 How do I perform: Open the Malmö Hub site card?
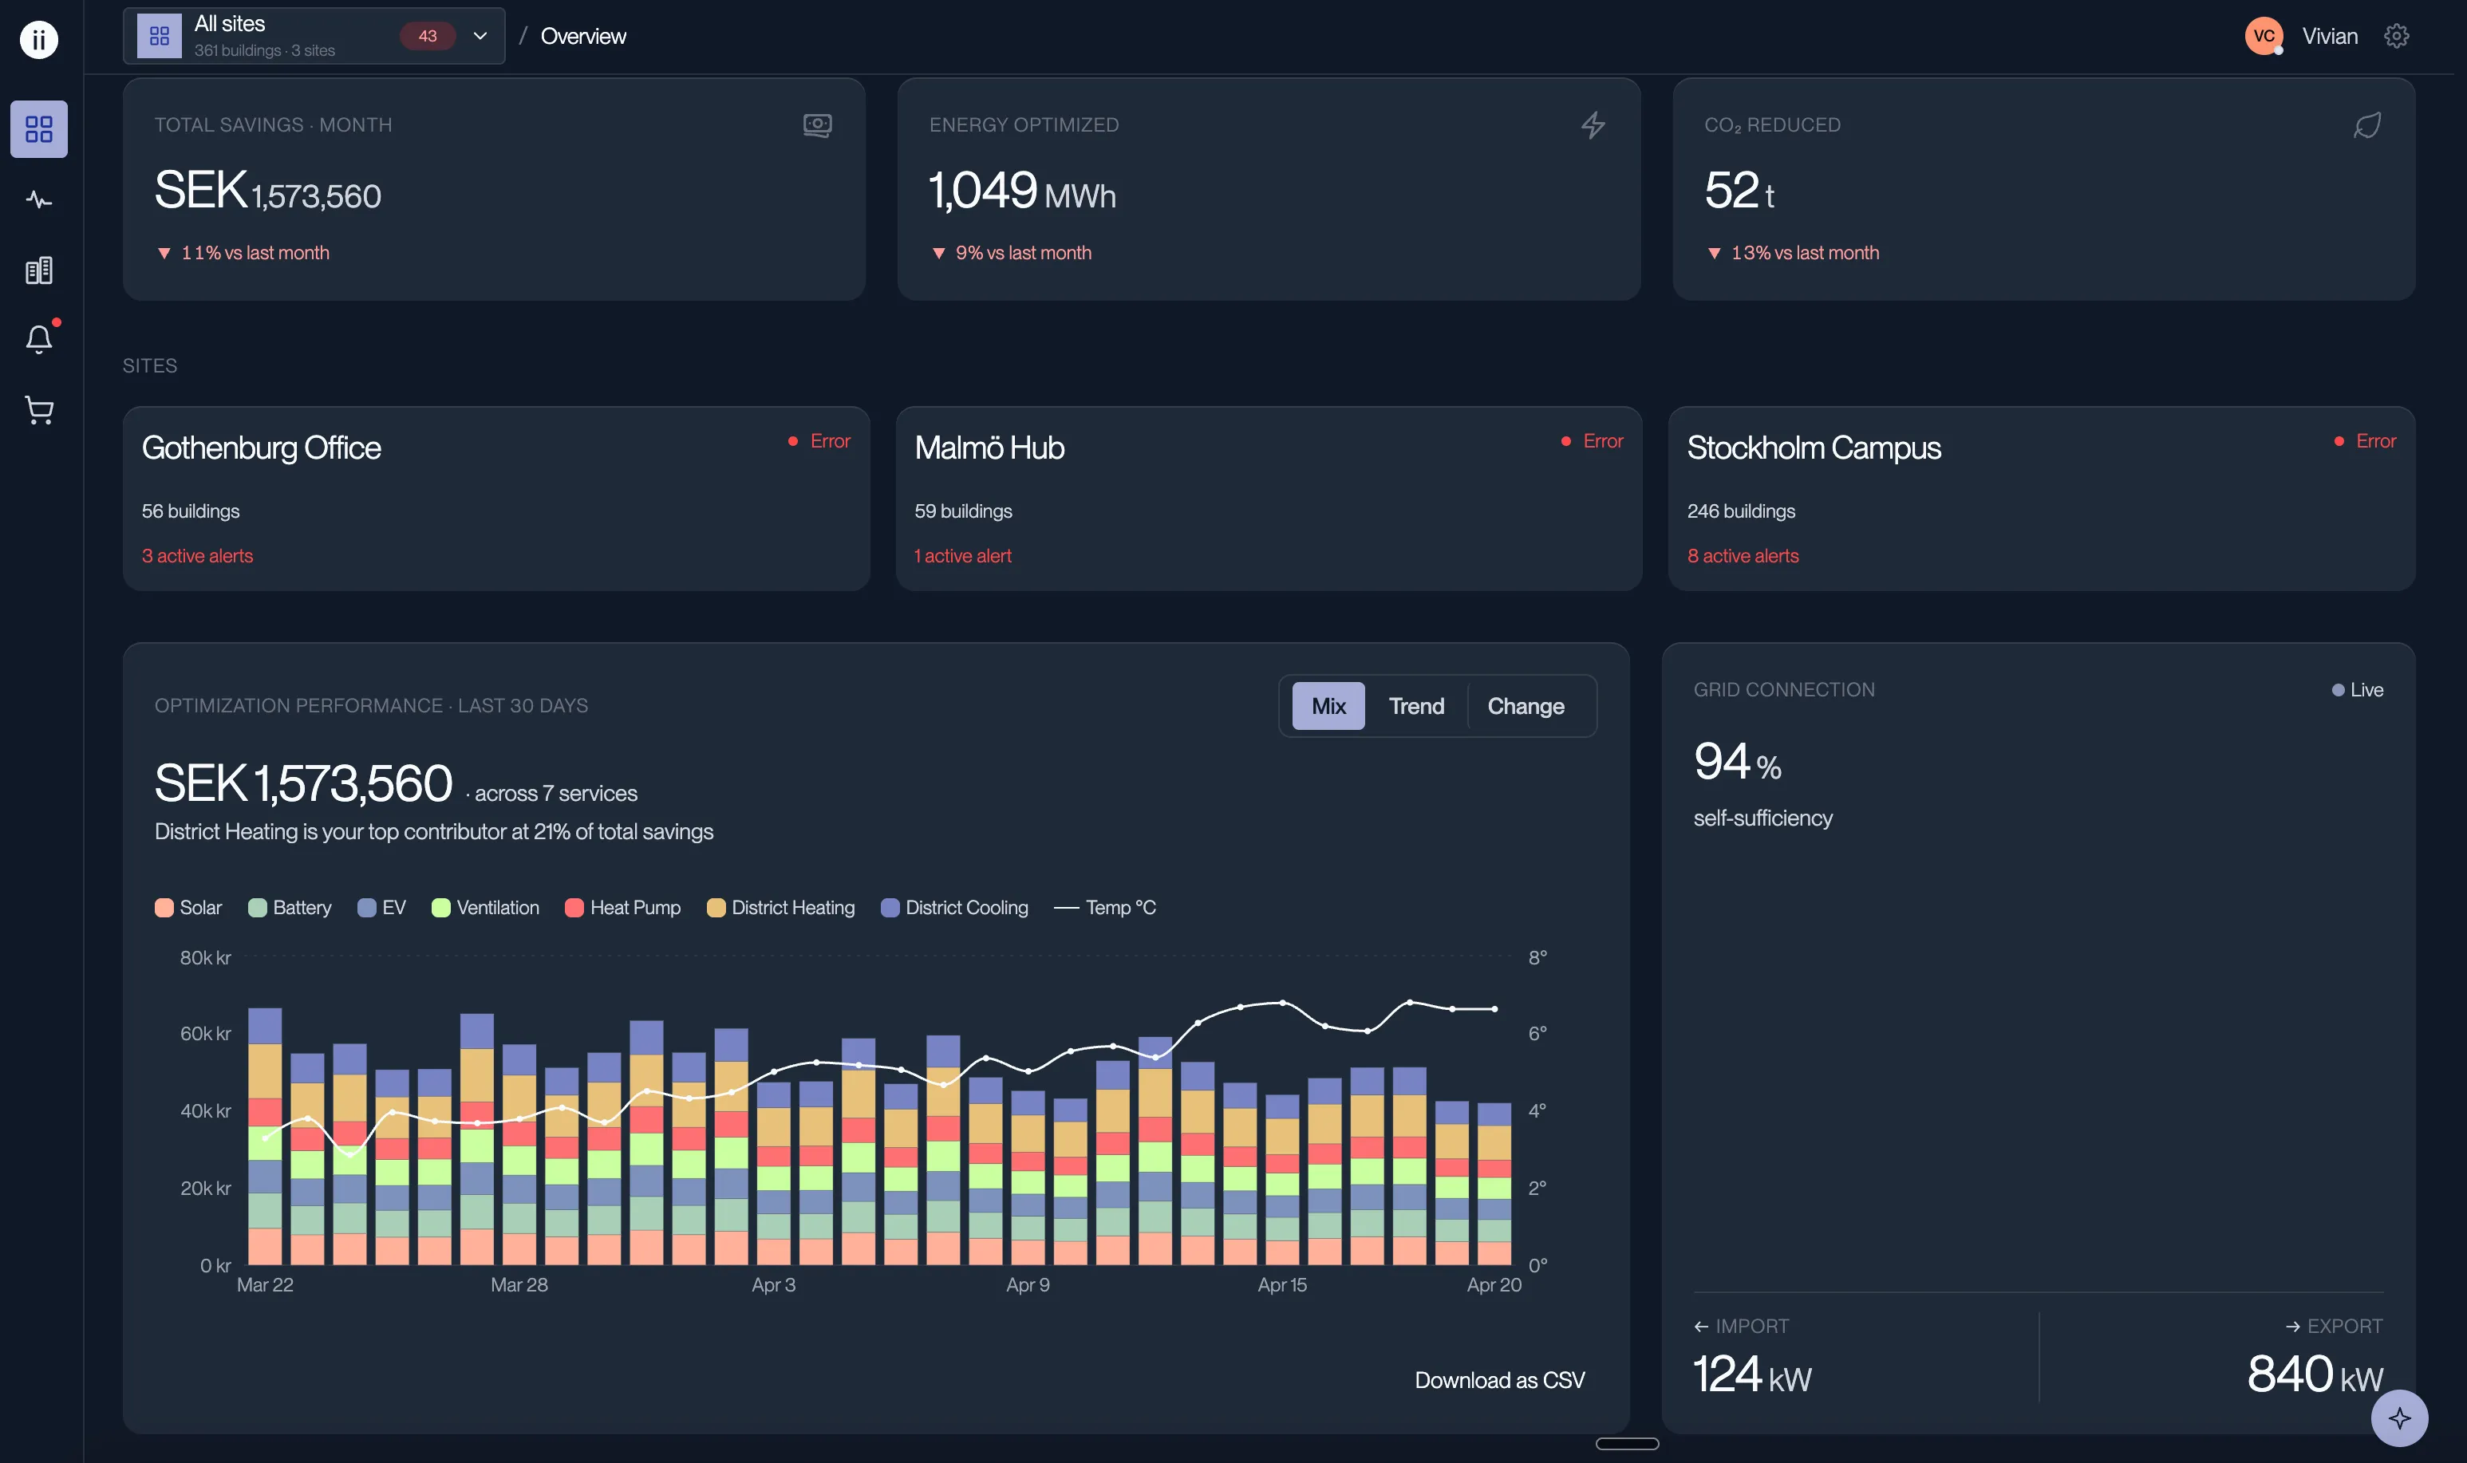point(1269,499)
